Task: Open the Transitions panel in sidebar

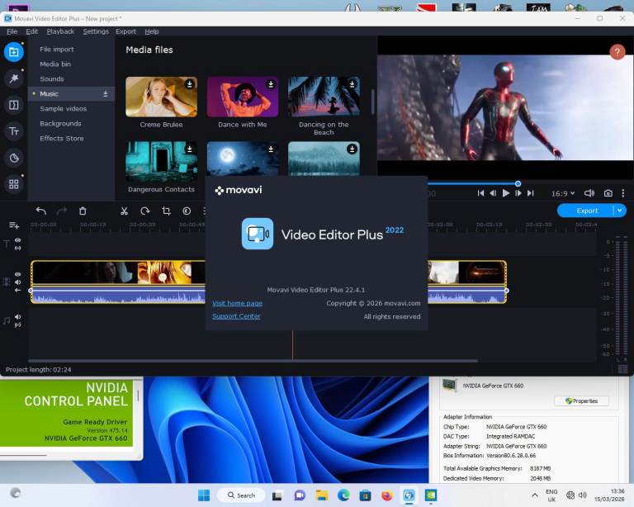Action: [13, 105]
